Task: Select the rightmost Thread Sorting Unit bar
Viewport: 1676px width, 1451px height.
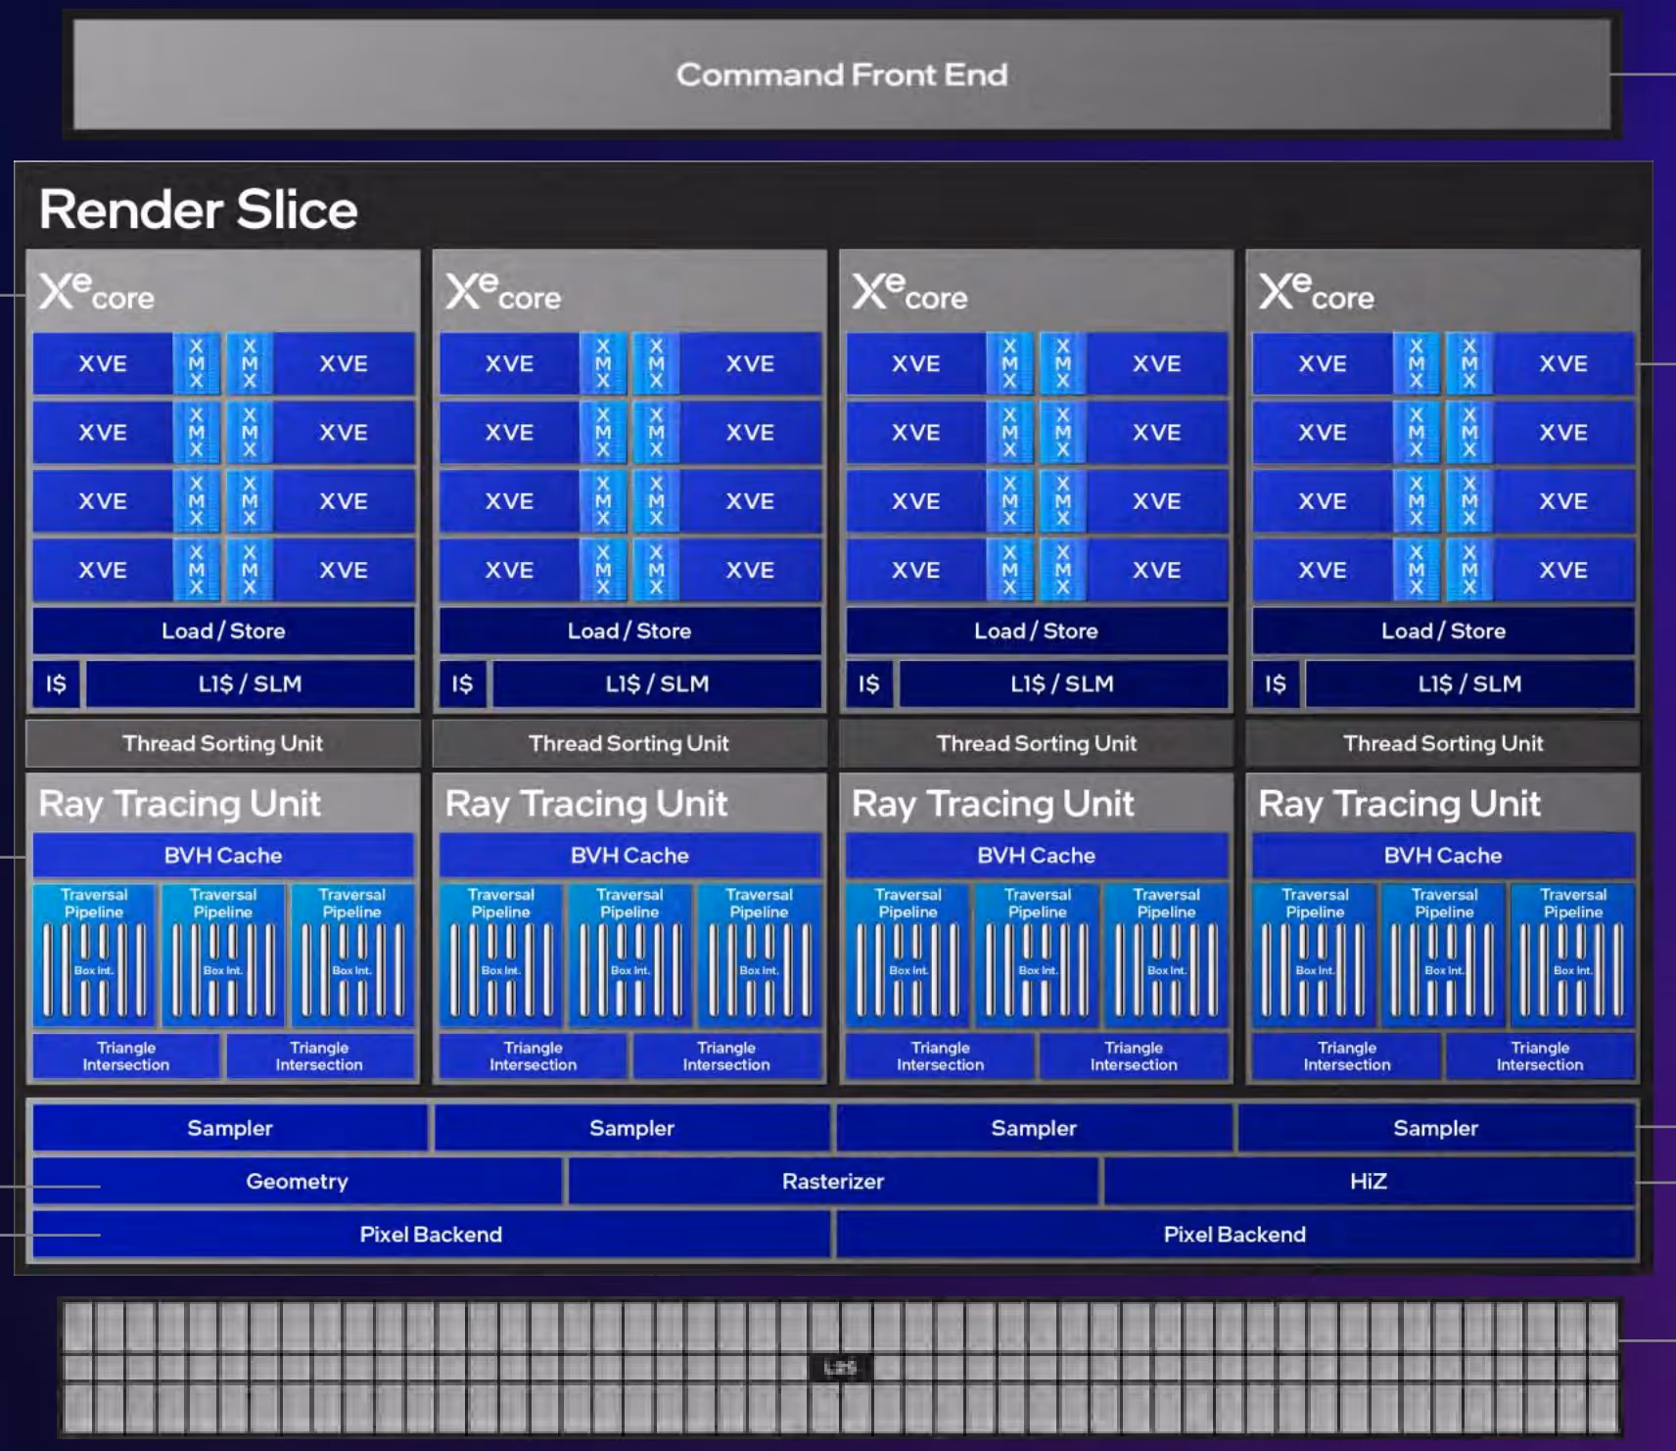Action: pyautogui.click(x=1443, y=743)
